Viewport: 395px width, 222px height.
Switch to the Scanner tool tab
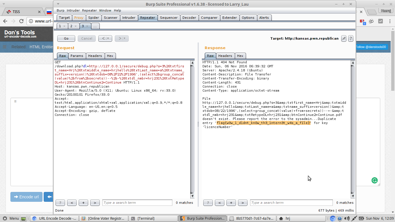pyautogui.click(x=110, y=18)
